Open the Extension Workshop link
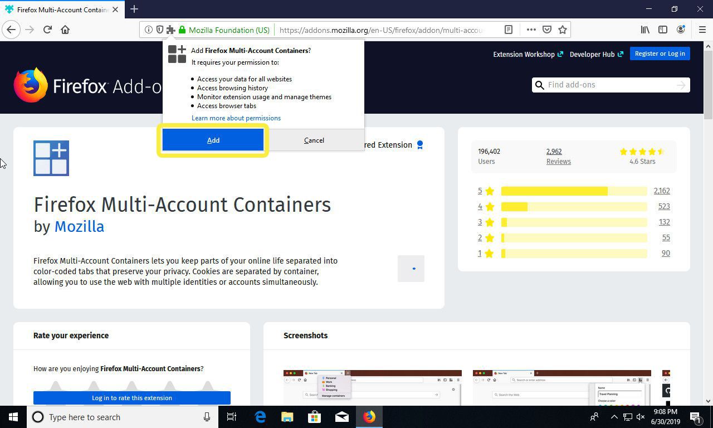The image size is (713, 428). pyautogui.click(x=528, y=55)
